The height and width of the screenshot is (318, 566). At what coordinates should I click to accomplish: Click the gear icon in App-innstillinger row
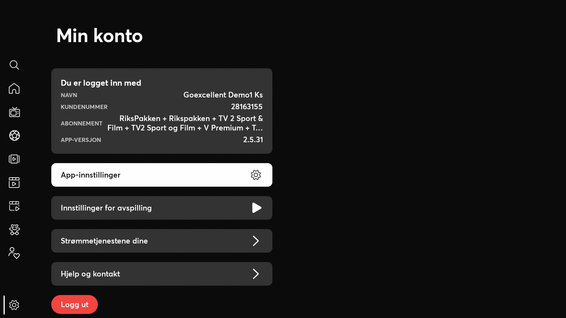(256, 175)
